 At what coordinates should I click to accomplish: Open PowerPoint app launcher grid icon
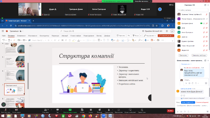pos(3,31)
